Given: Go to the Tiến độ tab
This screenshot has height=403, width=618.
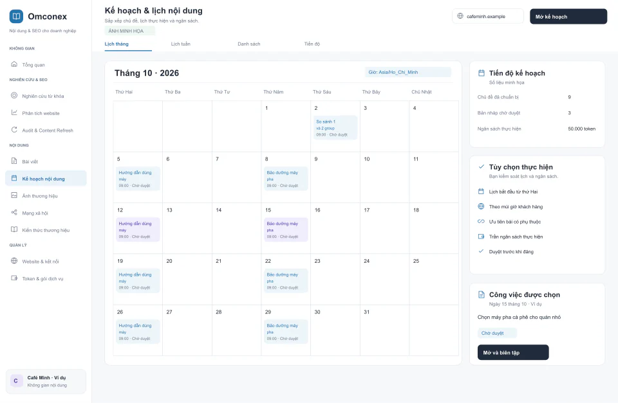Looking at the screenshot, I should point(312,44).
